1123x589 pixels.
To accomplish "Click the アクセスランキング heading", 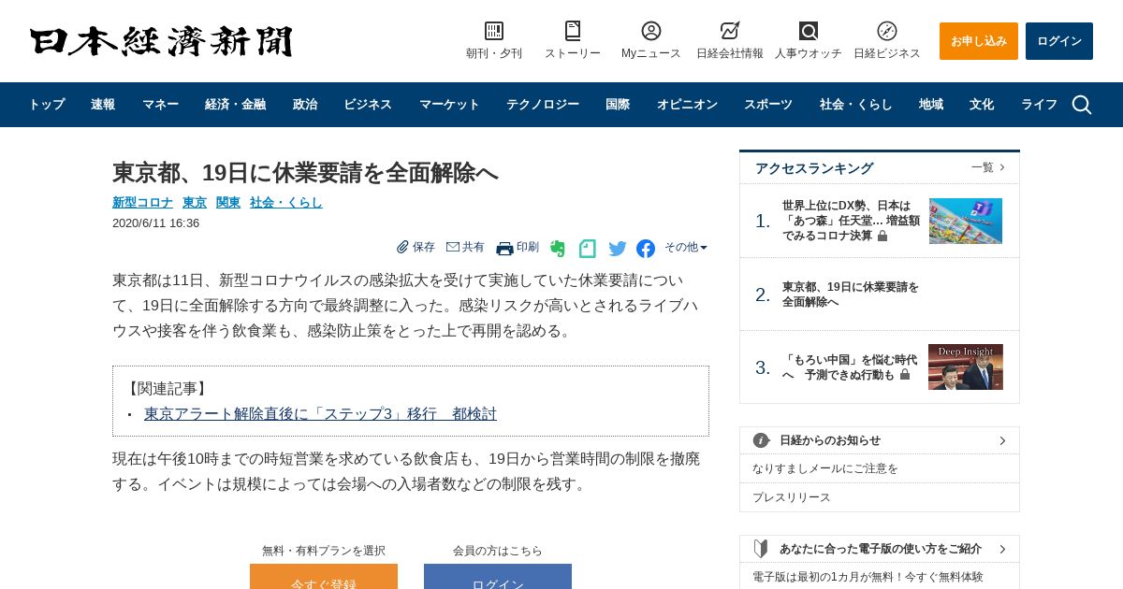I will (814, 168).
